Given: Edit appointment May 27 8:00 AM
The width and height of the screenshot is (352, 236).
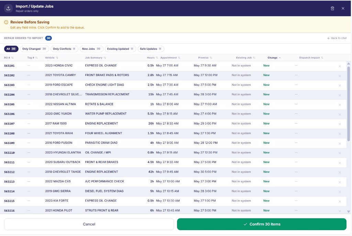Looking at the screenshot, I should (x=167, y=104).
